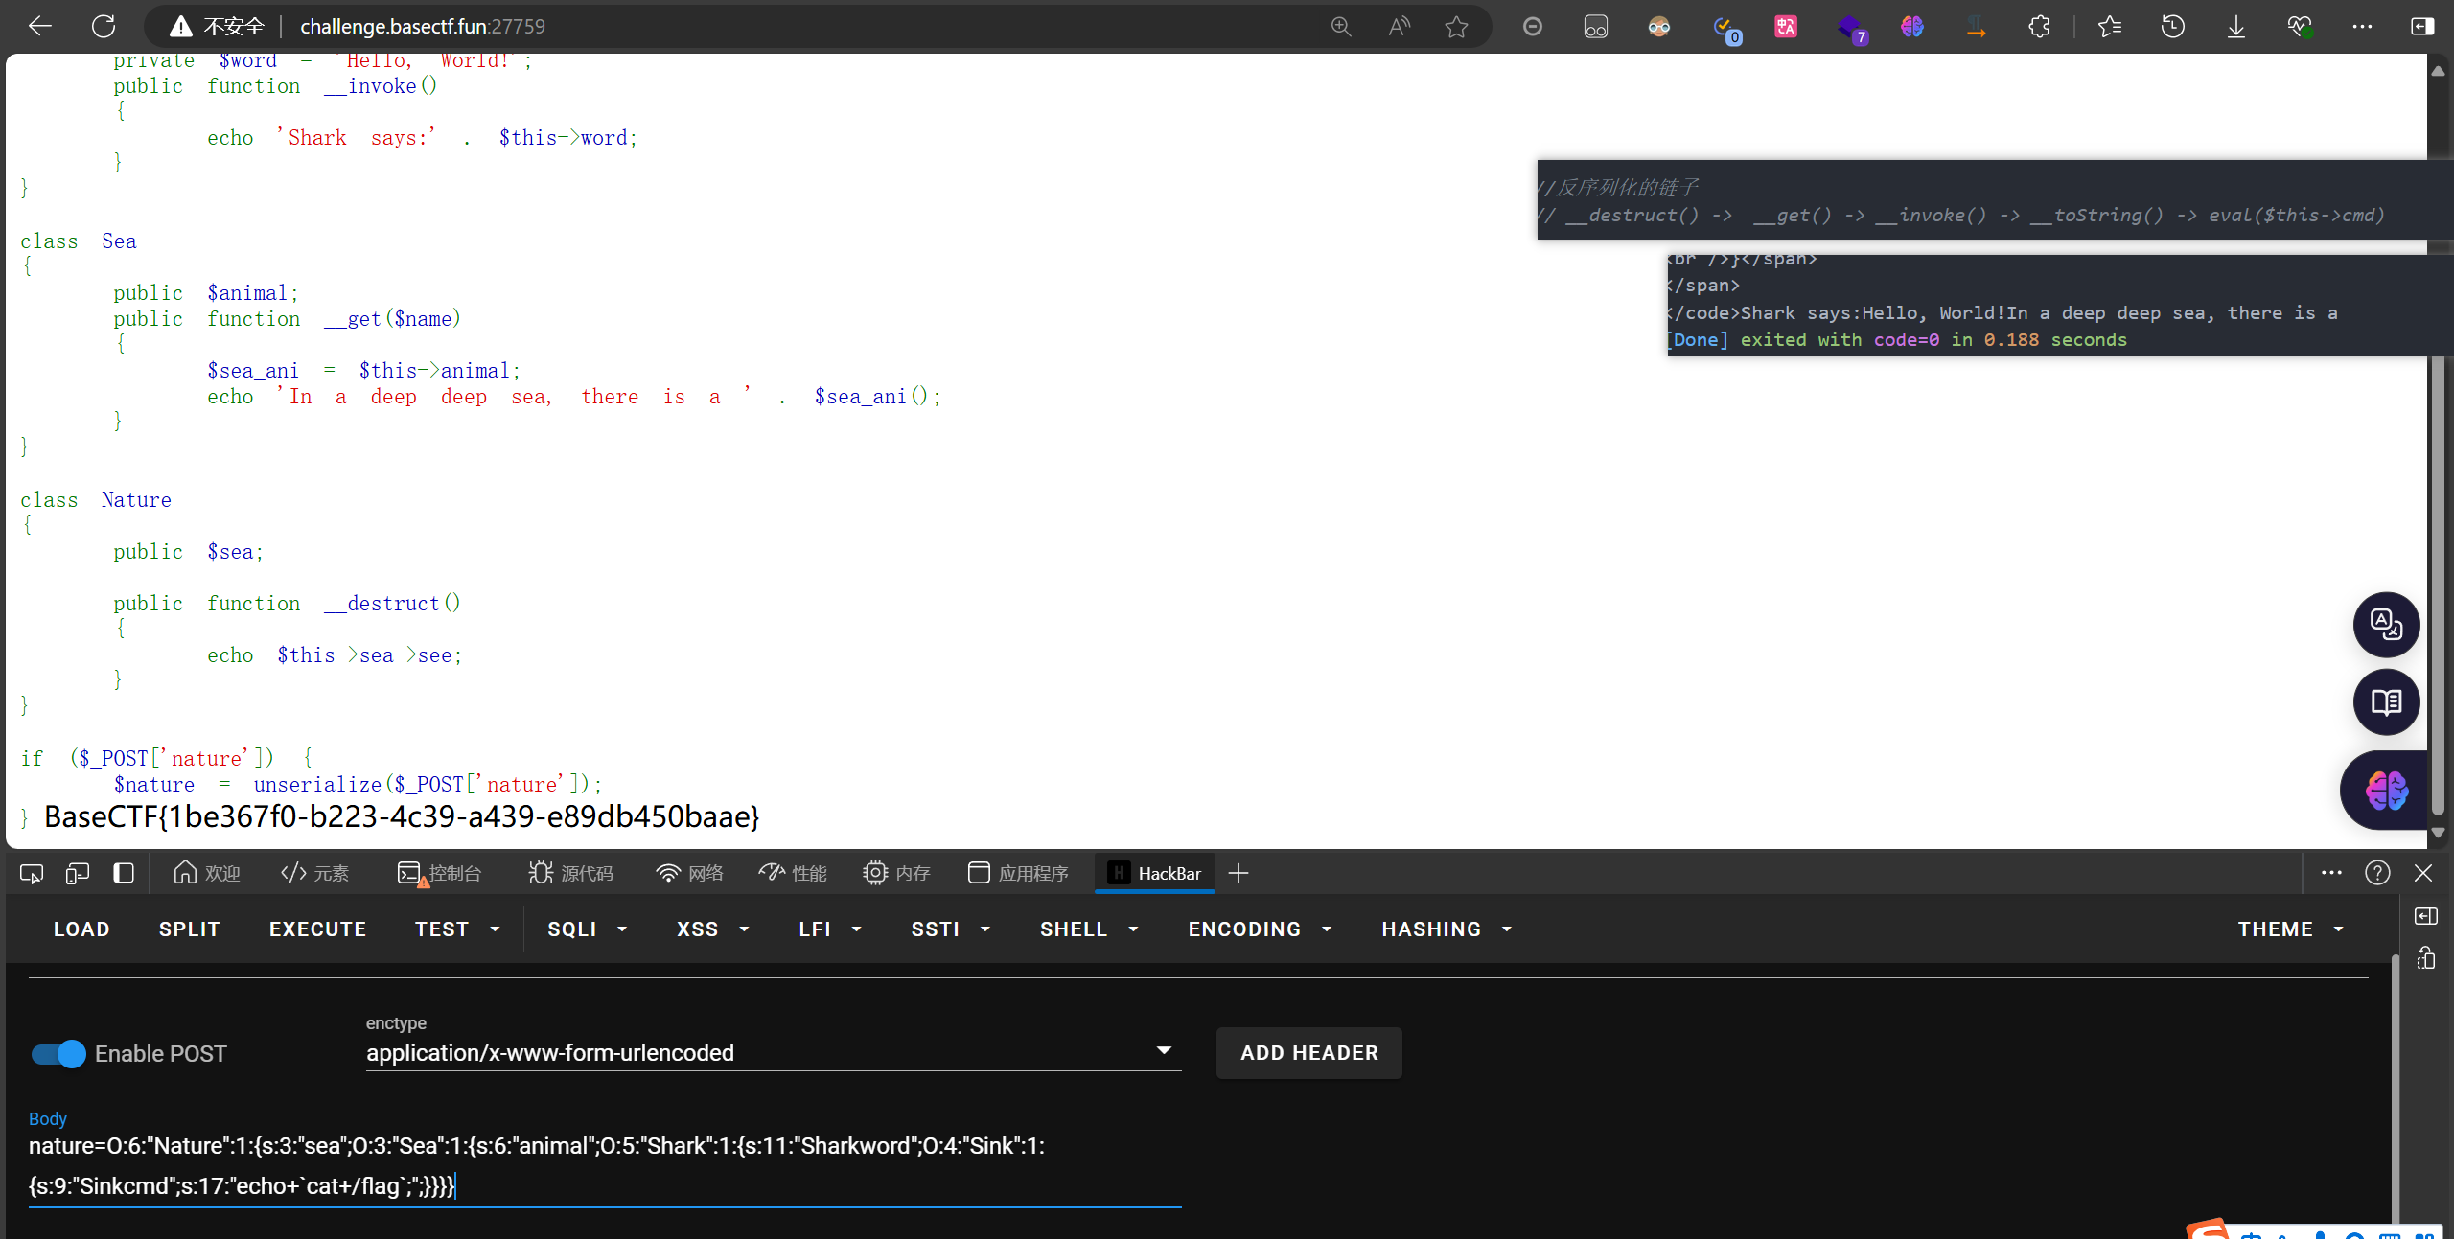Open the downloads arrow icon

2235,26
